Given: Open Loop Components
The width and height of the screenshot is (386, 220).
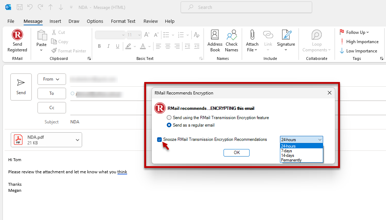Looking at the screenshot, I should coord(316,40).
